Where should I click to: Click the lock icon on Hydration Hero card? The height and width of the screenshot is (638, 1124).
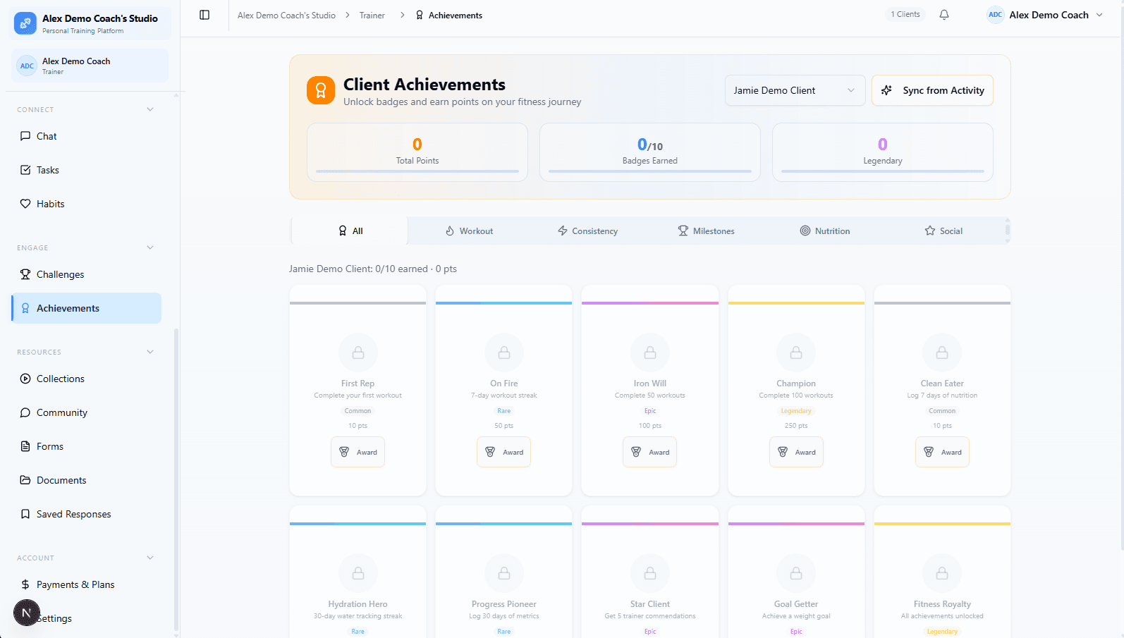pyautogui.click(x=358, y=573)
